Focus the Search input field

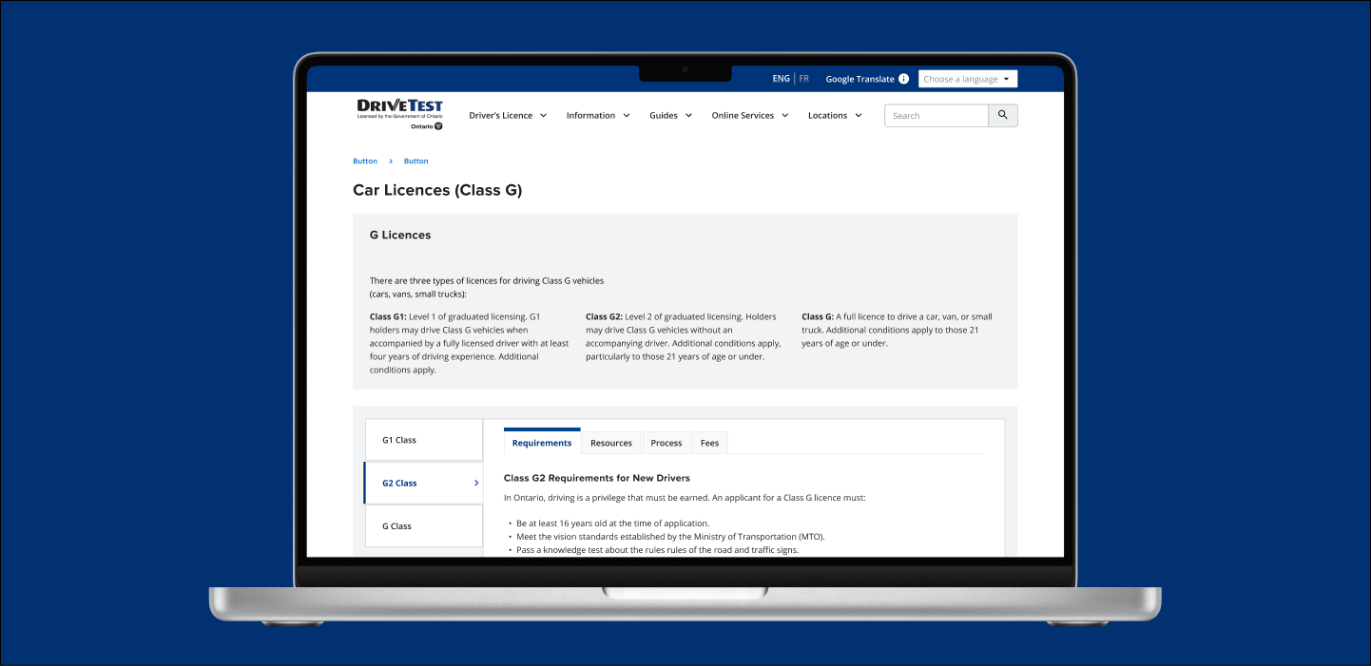936,116
